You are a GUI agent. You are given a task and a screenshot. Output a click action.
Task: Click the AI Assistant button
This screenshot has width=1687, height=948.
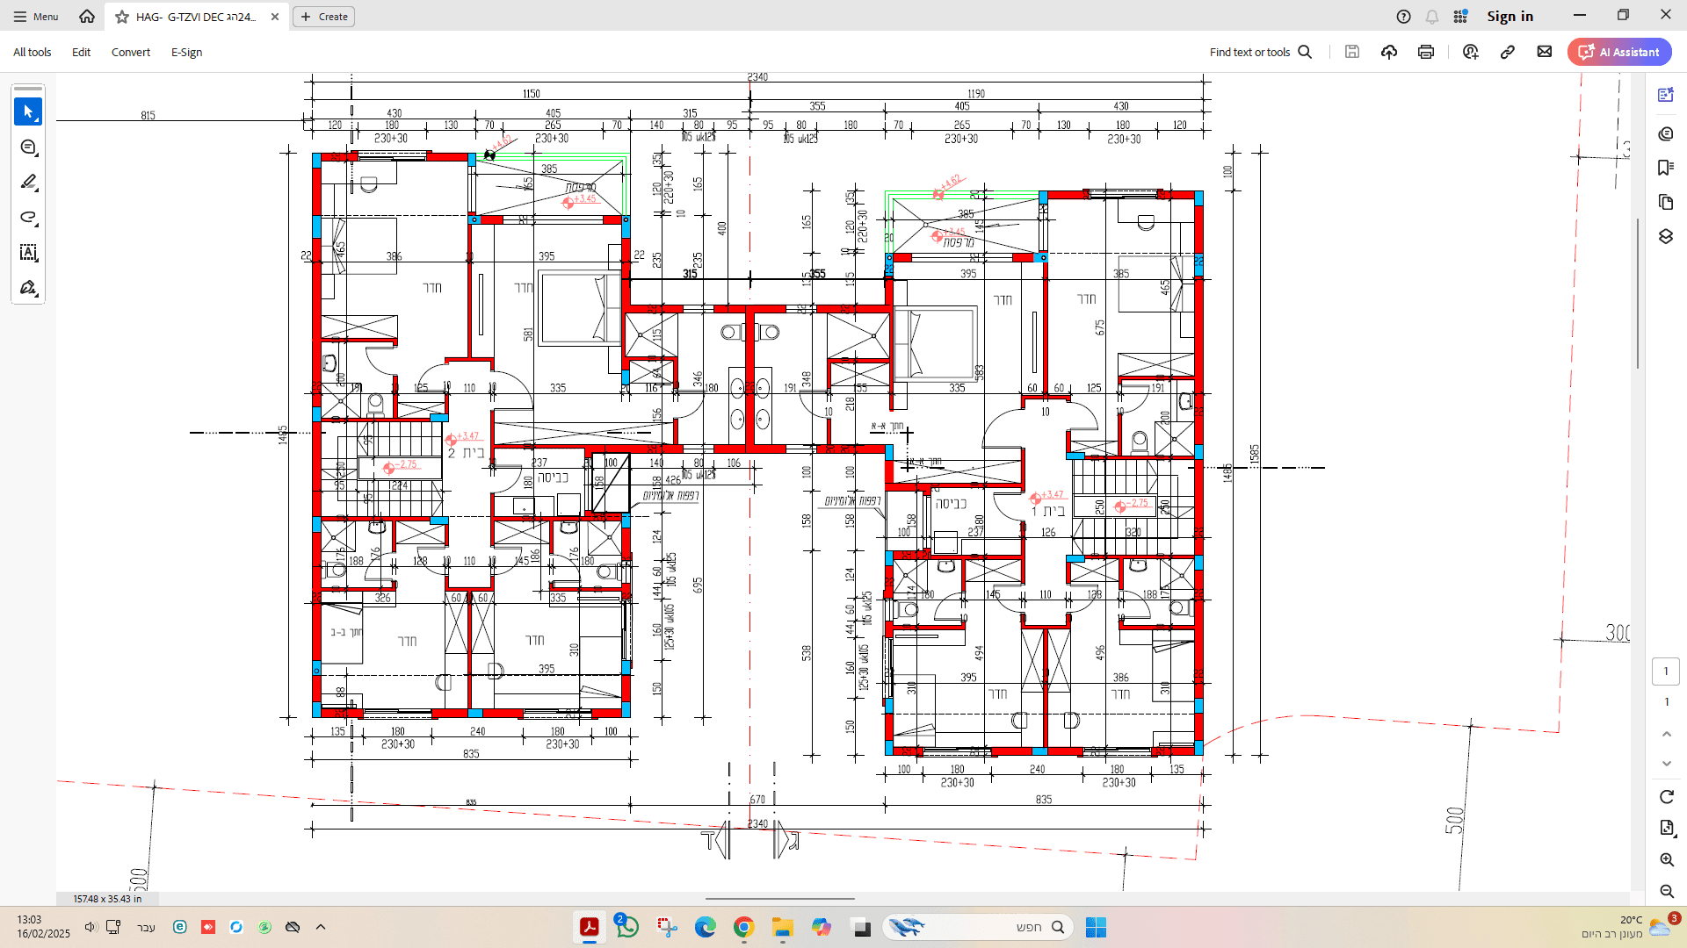coord(1619,52)
